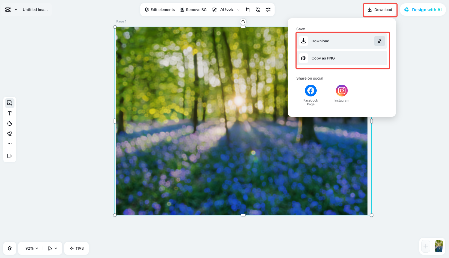
Task: Select the Text tool in sidebar
Action: [10, 113]
